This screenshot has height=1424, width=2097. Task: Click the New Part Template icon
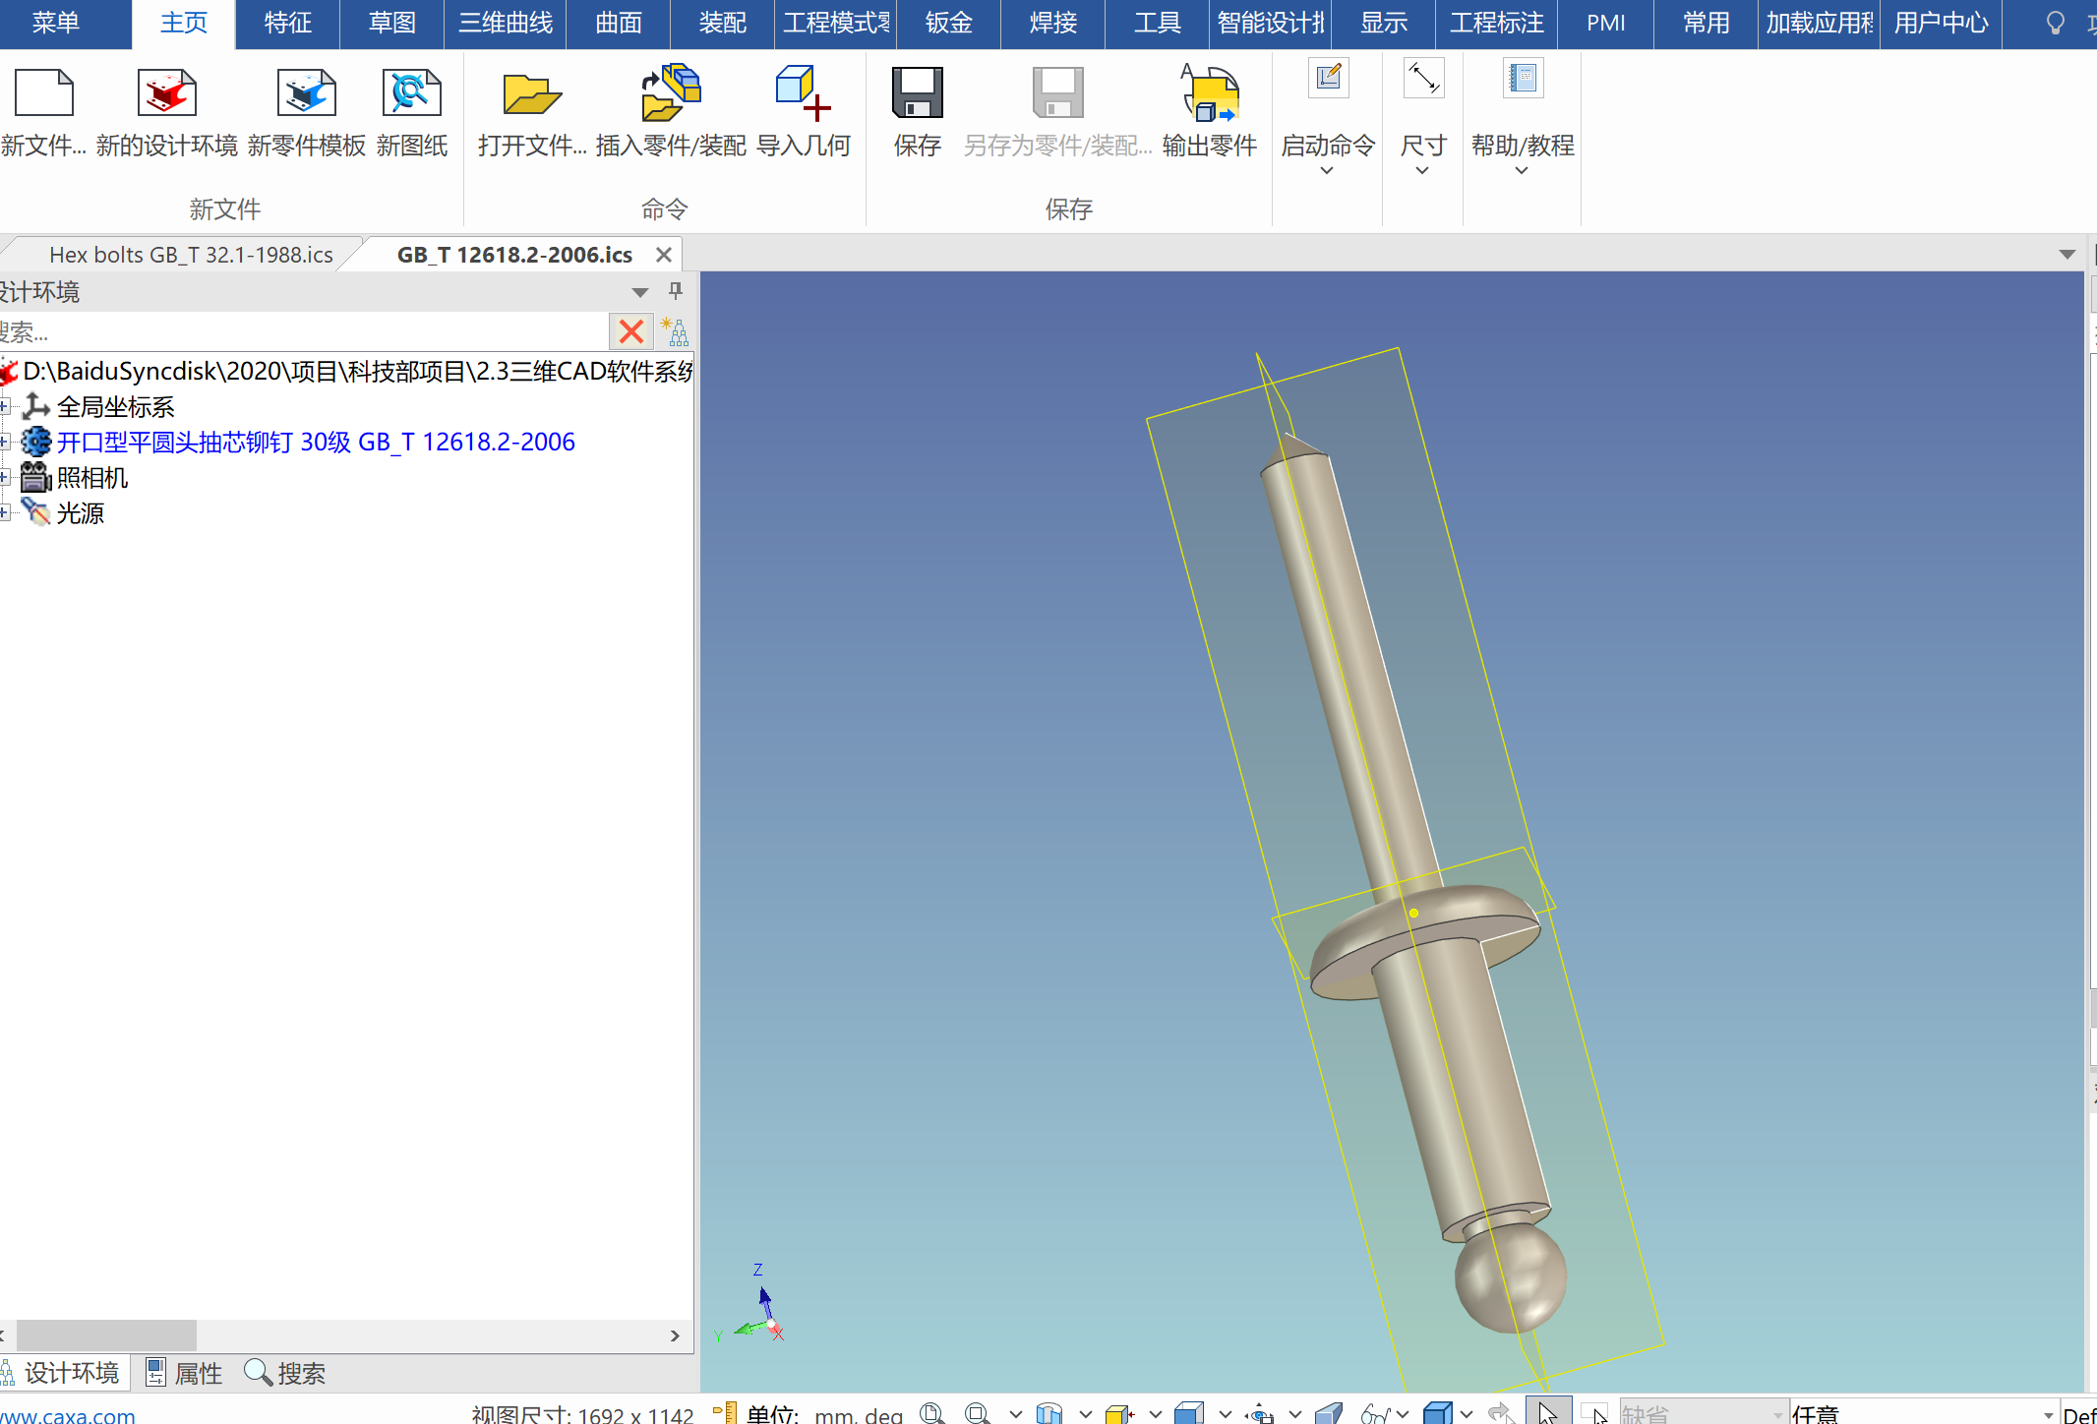[x=306, y=93]
